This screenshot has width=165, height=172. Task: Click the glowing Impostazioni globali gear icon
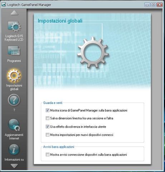(x=14, y=76)
